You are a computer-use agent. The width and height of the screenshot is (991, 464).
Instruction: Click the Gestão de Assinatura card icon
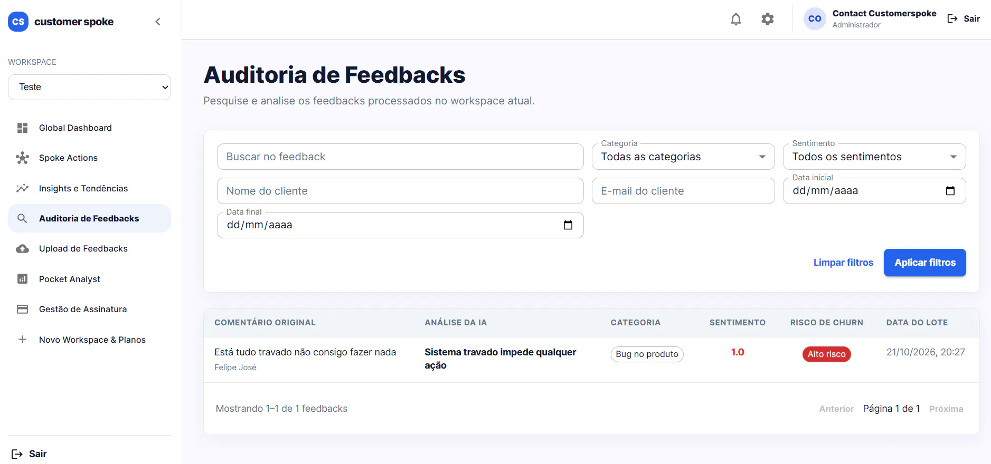pyautogui.click(x=22, y=309)
